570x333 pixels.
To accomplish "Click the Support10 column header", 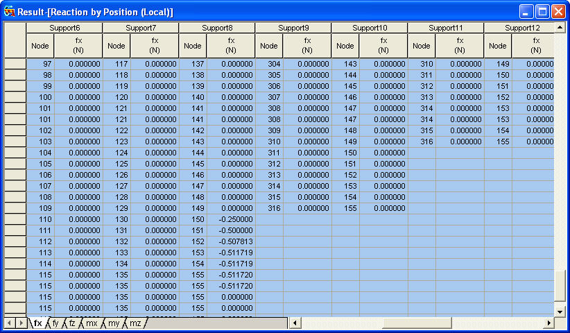I will click(x=370, y=28).
